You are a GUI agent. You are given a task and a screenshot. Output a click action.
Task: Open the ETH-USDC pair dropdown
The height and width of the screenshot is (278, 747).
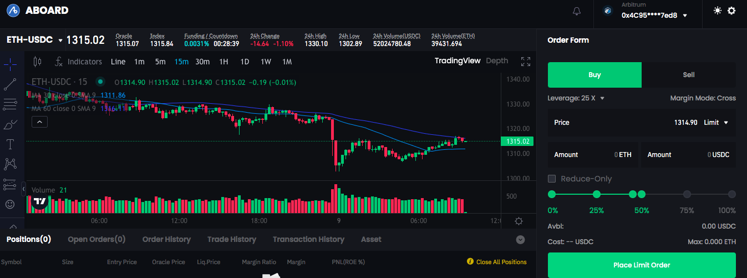34,40
